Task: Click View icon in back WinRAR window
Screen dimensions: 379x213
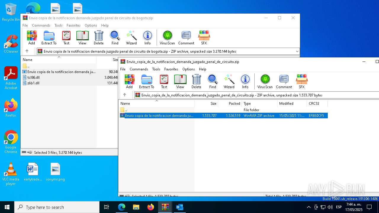Action: (82, 38)
